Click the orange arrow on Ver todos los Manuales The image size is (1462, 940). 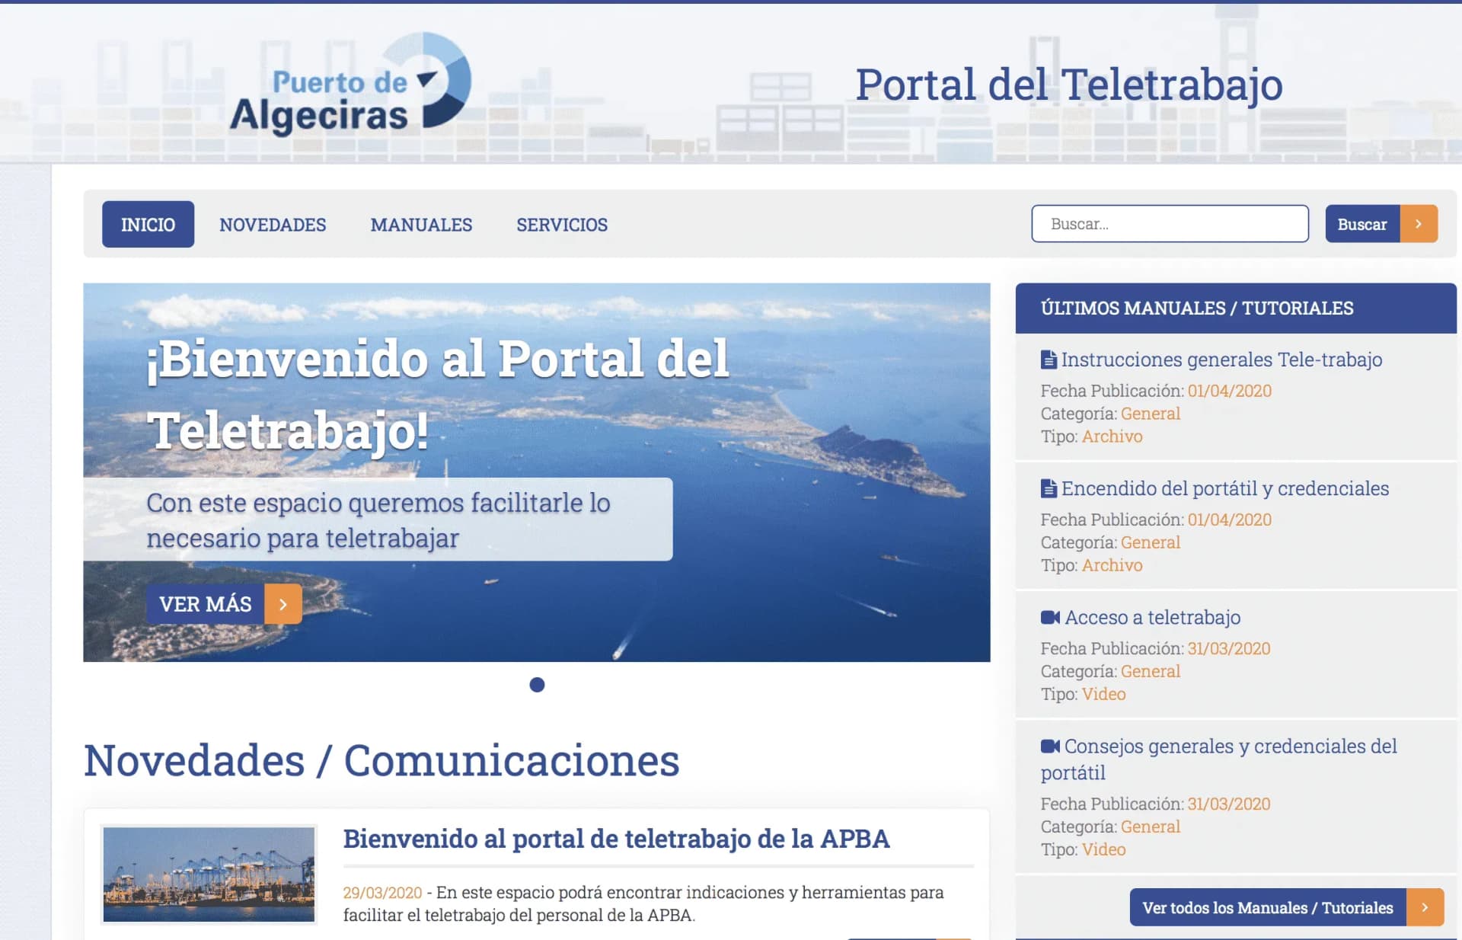(1425, 907)
